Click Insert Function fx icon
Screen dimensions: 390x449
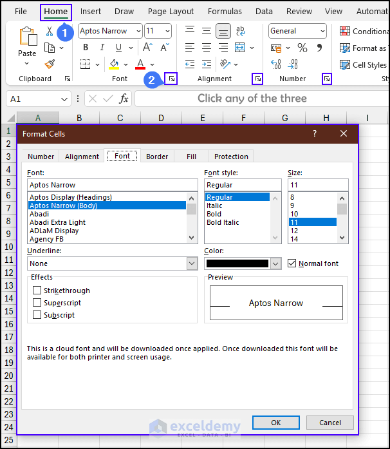coord(124,99)
